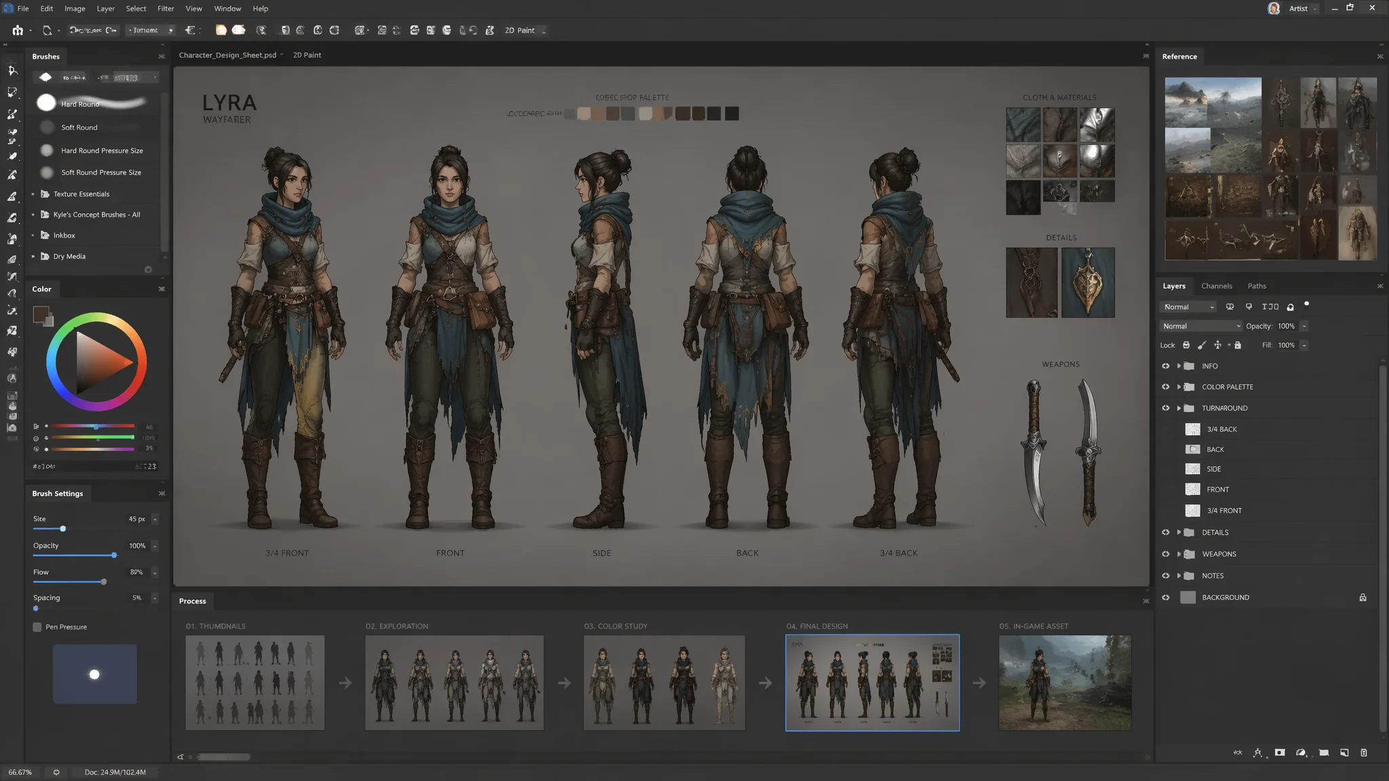Collapse the Process panel
This screenshot has width=1389, height=781.
[x=1146, y=601]
